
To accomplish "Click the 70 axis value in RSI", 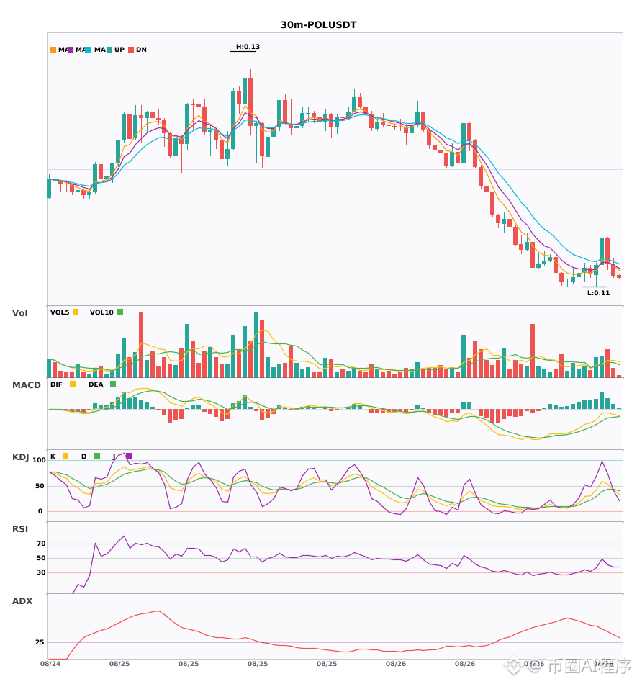I will [x=41, y=544].
